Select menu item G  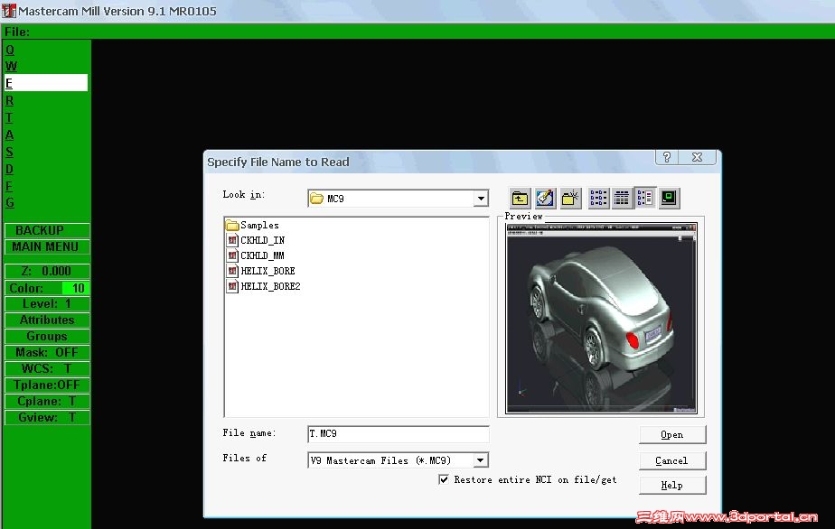coord(10,203)
